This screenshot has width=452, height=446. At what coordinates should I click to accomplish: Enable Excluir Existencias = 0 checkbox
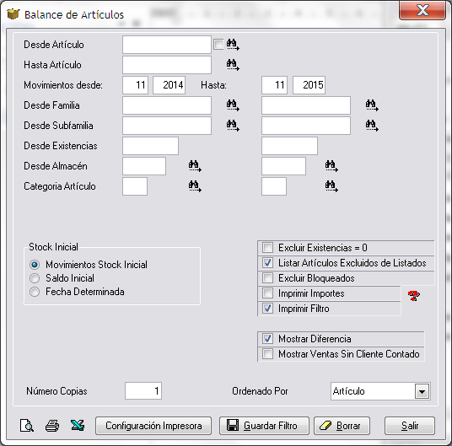(267, 248)
